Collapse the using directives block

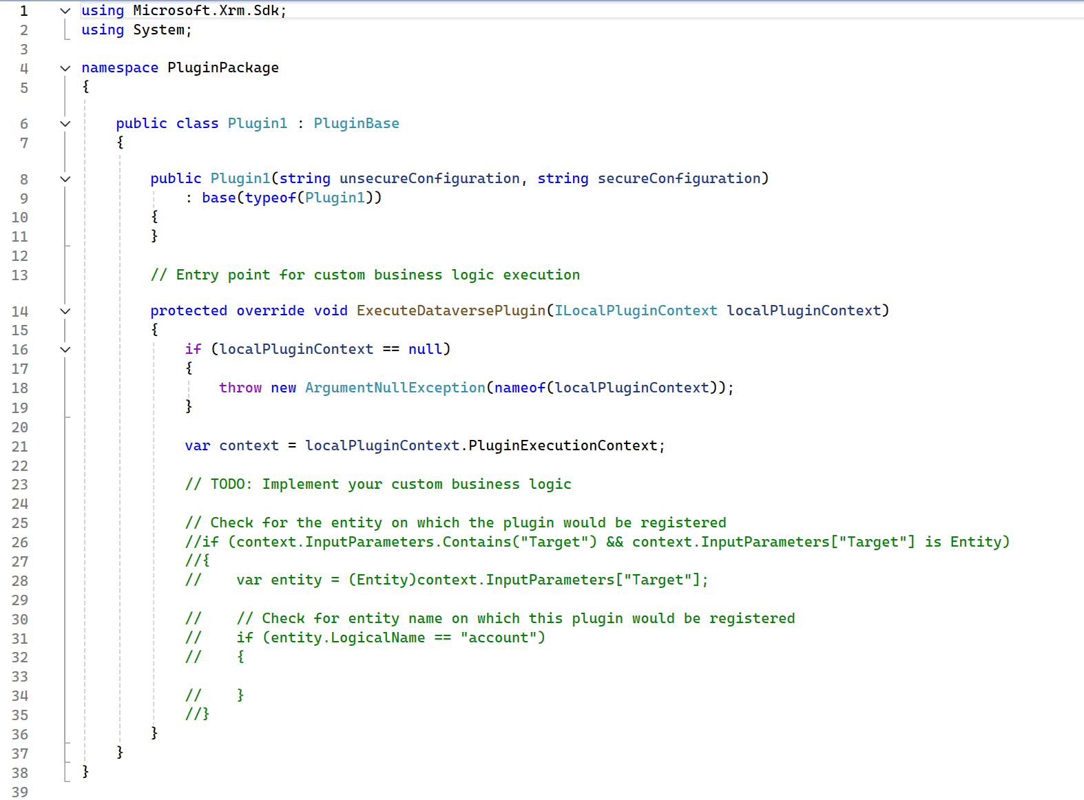(65, 11)
